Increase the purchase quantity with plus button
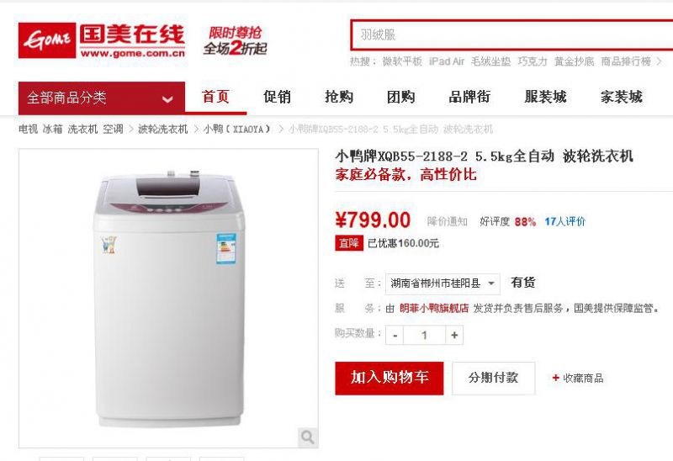This screenshot has width=673, height=461. coord(454,335)
